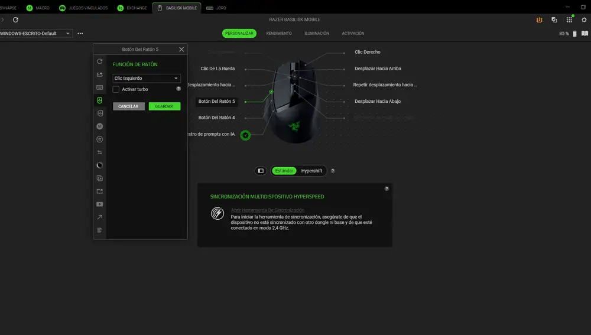This screenshot has width=591, height=335.
Task: Select the green mouse function icon
Action: pos(99,100)
